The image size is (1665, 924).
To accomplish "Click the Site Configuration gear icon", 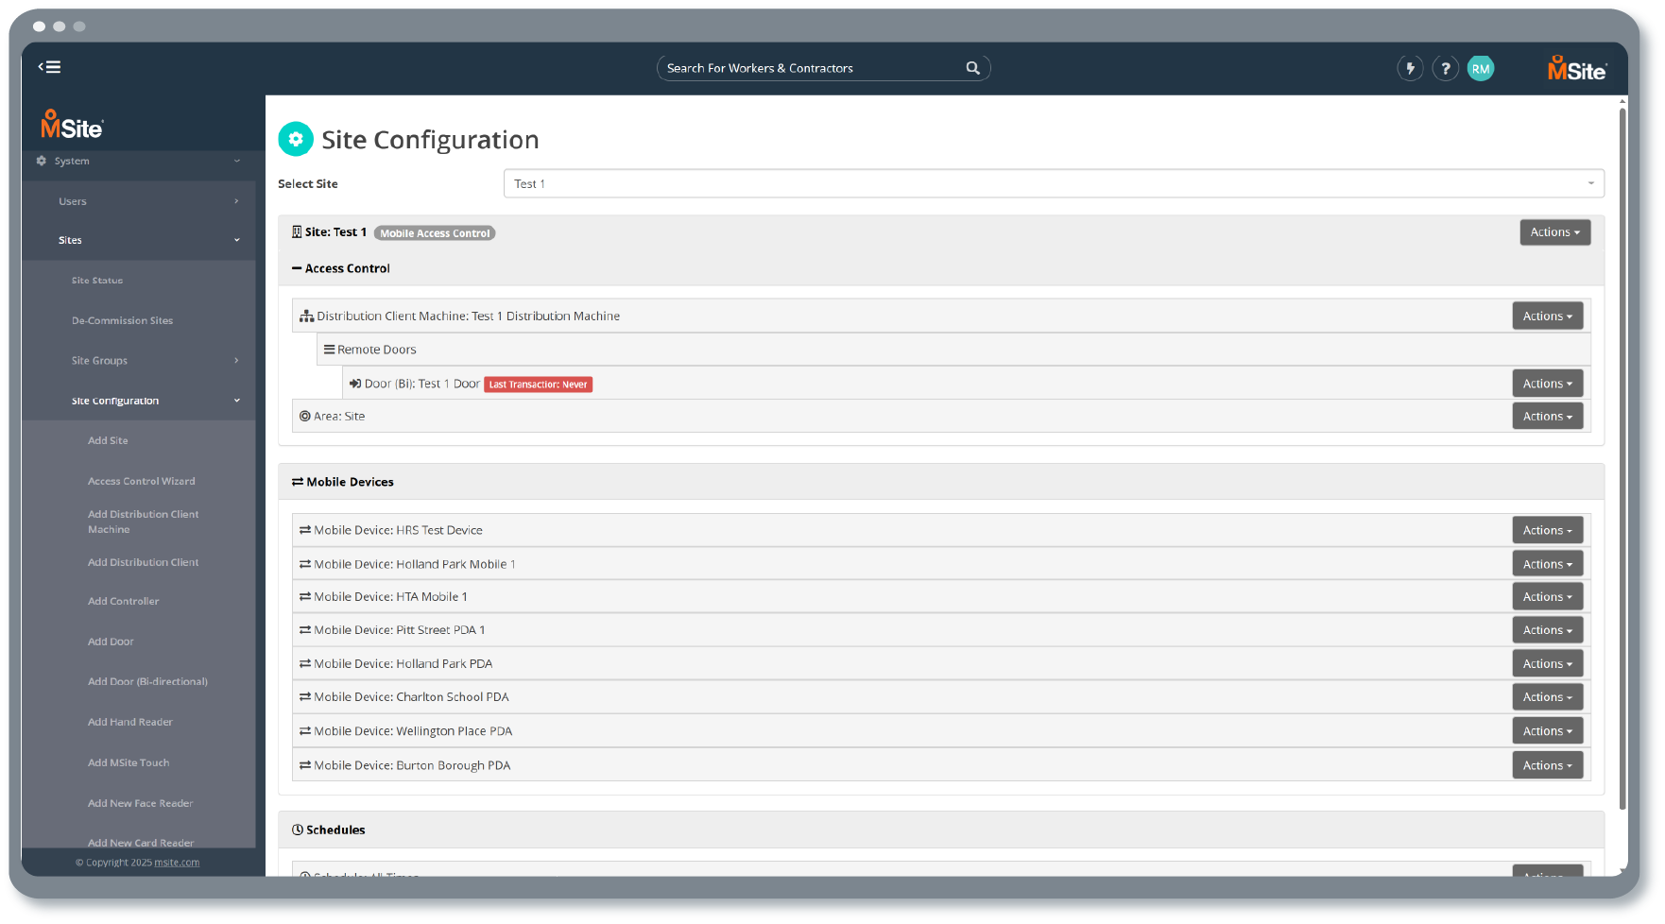I will coord(296,139).
